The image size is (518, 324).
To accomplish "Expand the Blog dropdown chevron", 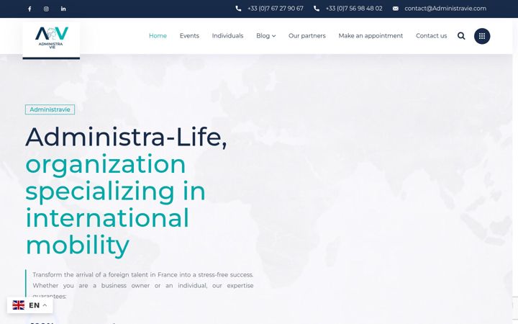I will [x=274, y=36].
